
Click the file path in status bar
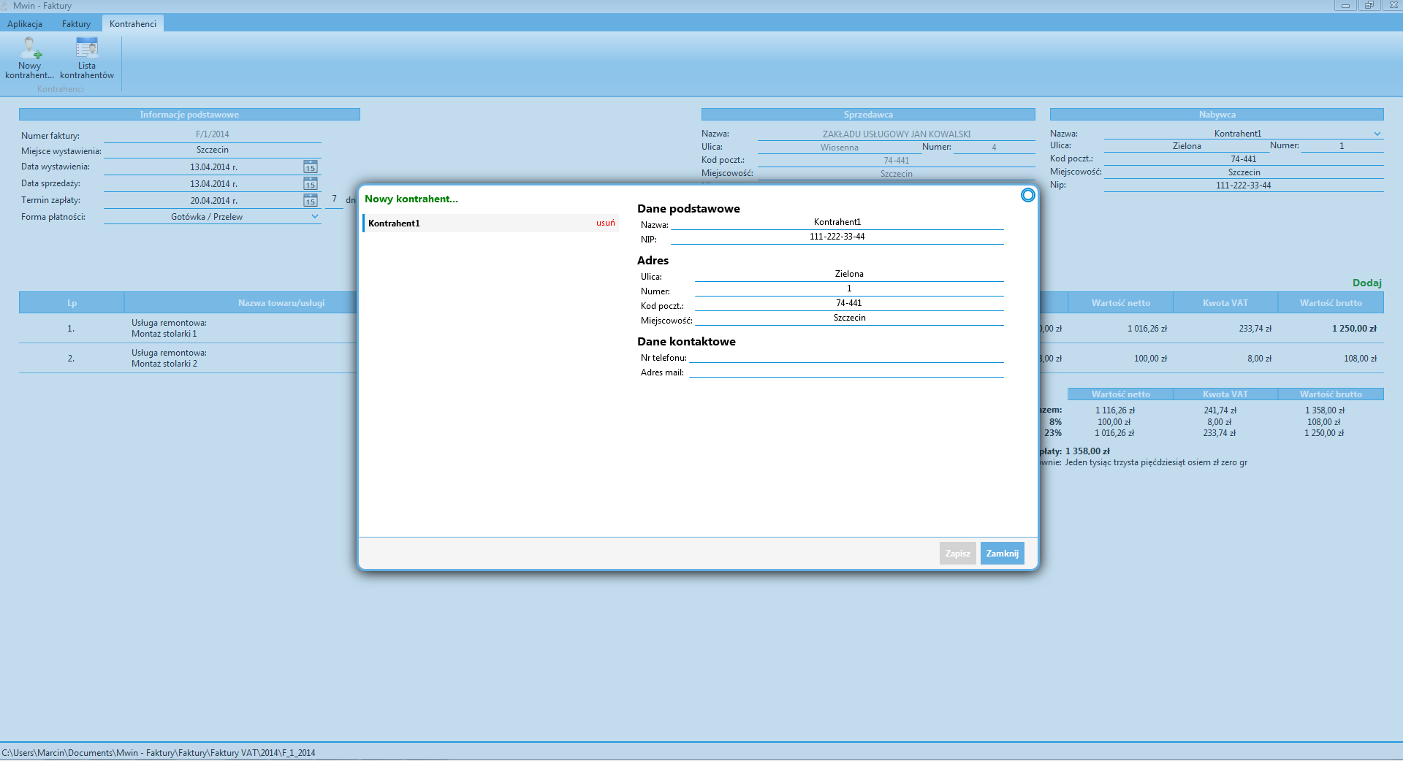[x=159, y=753]
